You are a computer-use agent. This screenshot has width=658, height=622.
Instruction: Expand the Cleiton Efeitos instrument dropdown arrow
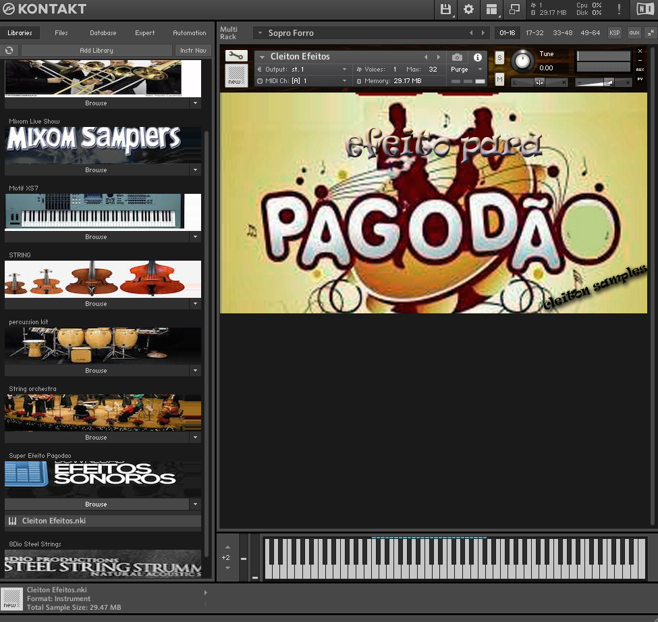coord(263,57)
